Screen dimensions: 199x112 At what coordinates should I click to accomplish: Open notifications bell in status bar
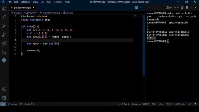coord(195,104)
